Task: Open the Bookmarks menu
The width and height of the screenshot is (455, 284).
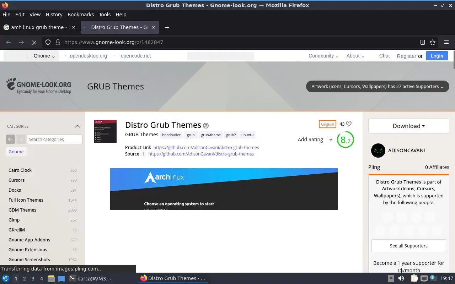Action: [81, 15]
